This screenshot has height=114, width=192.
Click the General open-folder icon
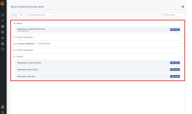point(14,56)
